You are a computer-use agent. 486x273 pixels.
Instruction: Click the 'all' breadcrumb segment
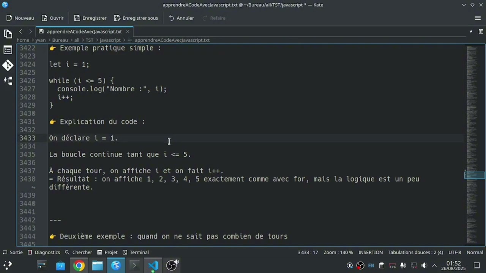77,40
